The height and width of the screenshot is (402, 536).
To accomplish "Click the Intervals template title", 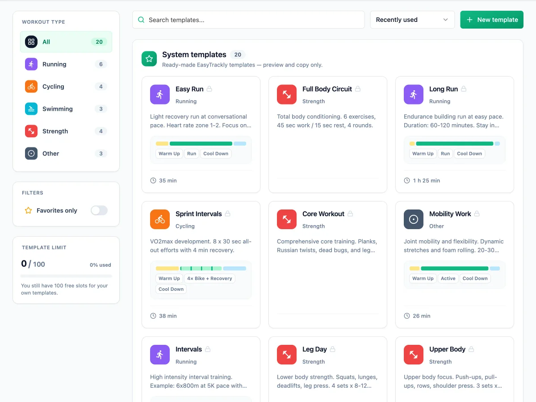I will click(x=188, y=349).
